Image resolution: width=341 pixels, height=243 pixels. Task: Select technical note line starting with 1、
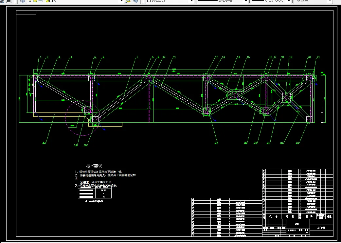(x=99, y=172)
